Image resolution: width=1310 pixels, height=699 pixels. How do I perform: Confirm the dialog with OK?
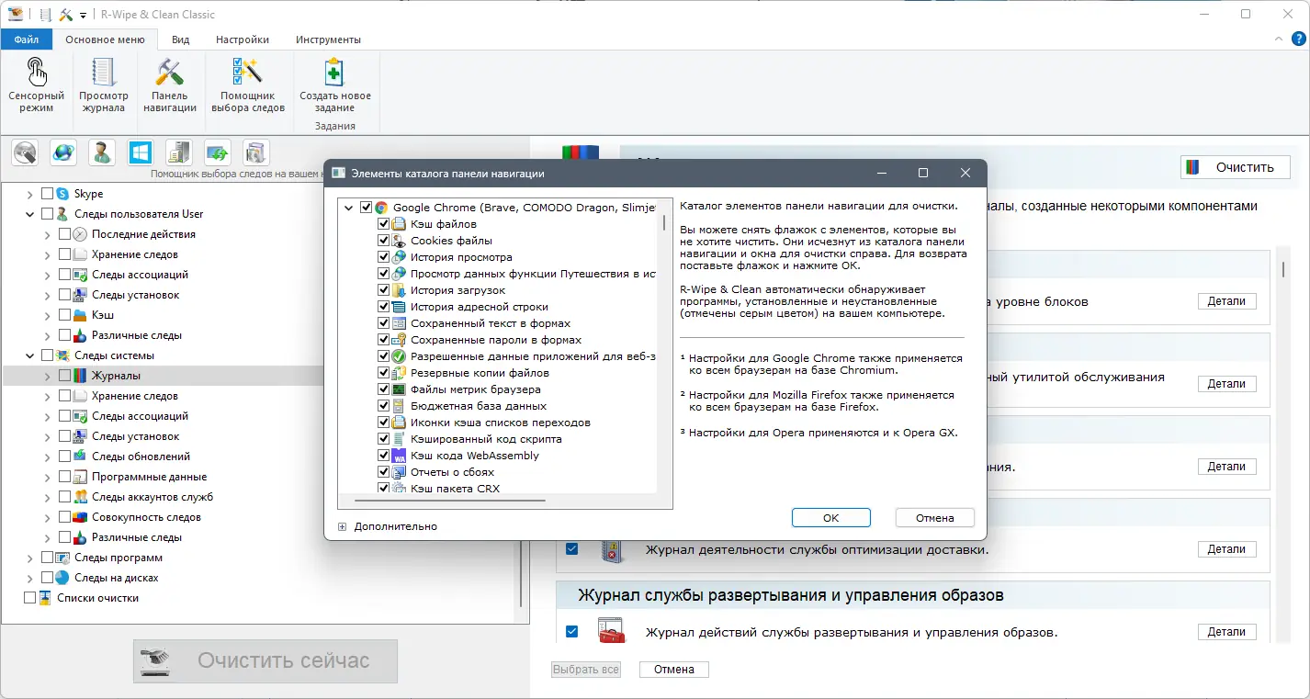830,517
